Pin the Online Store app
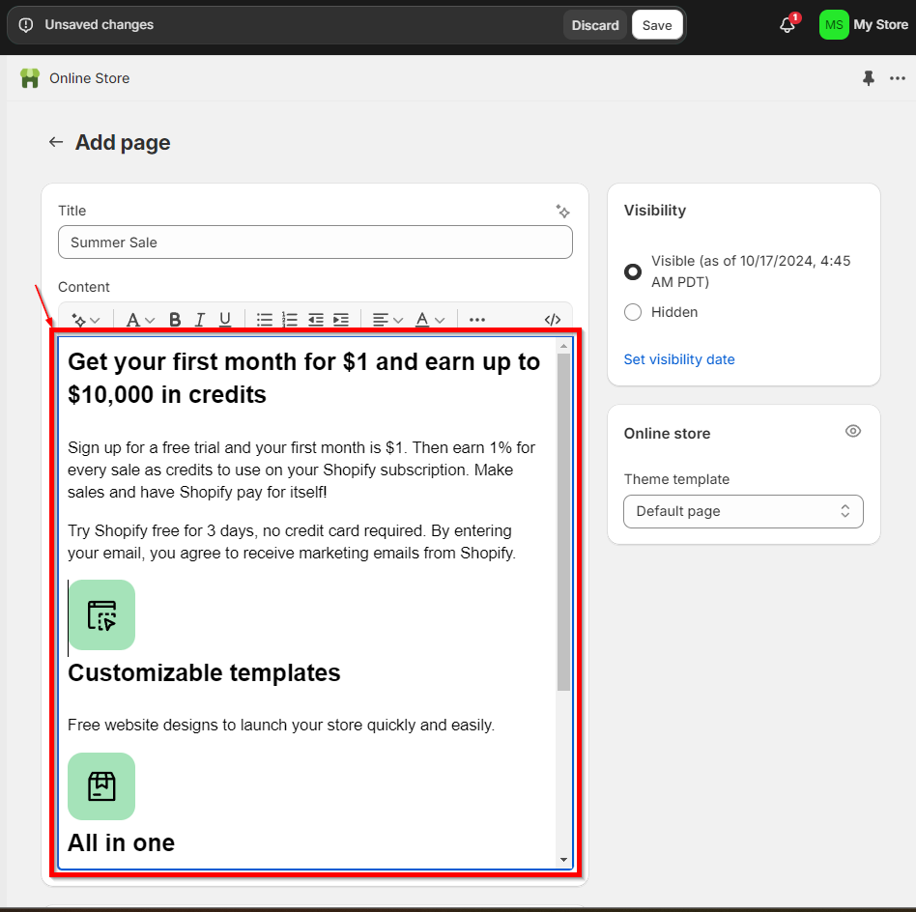916x912 pixels. coord(869,78)
